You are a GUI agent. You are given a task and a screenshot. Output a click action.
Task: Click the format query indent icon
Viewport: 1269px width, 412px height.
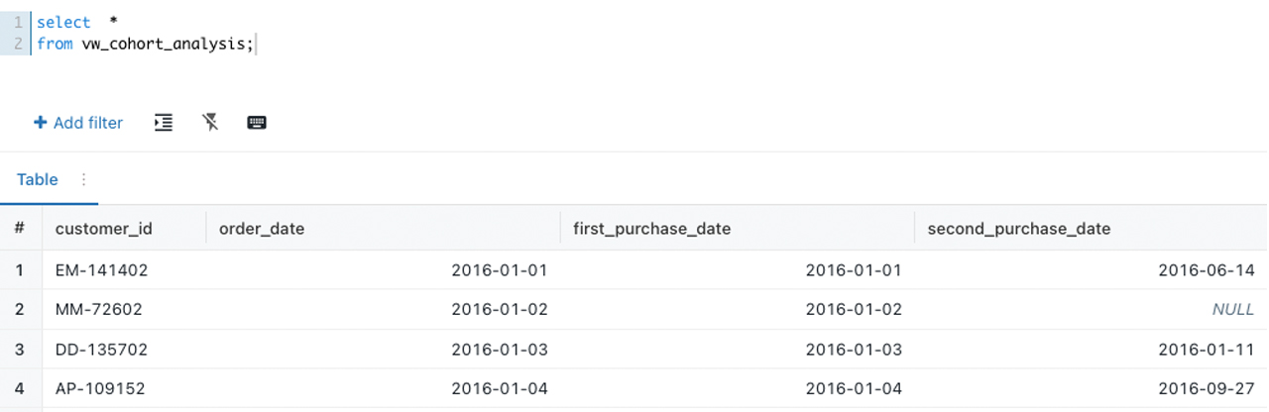164,123
